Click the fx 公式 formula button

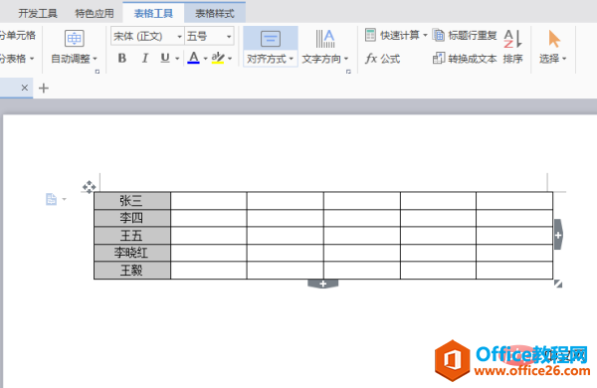(382, 59)
